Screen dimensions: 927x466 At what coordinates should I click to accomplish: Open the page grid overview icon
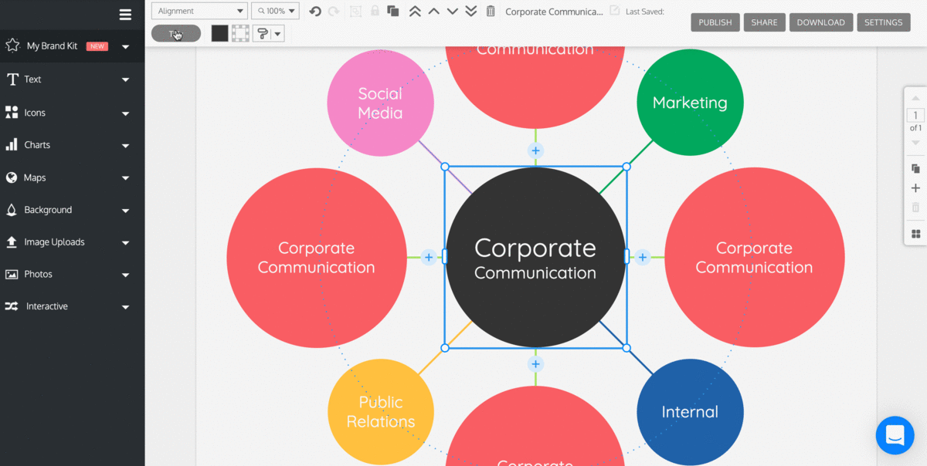(915, 234)
